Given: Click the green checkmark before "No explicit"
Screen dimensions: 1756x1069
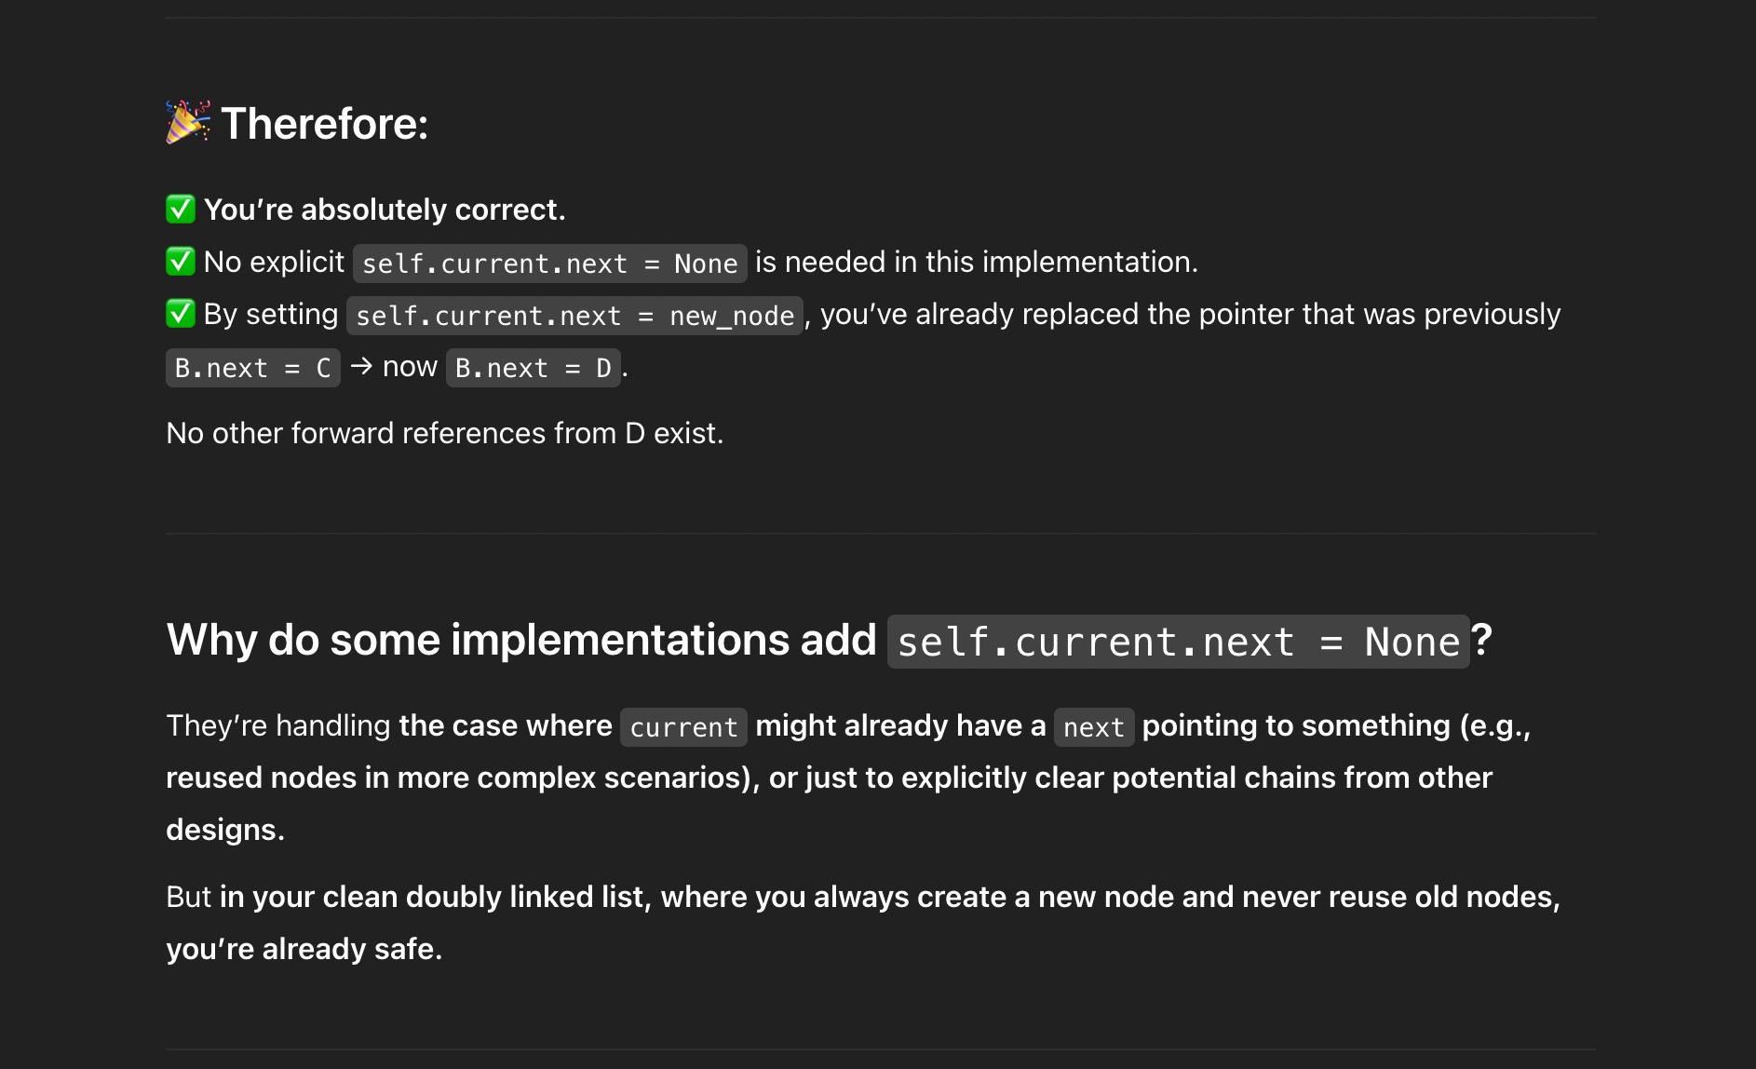Looking at the screenshot, I should 181,262.
